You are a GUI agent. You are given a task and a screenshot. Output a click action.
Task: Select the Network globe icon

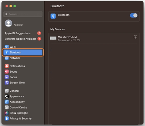[x=7, y=58]
